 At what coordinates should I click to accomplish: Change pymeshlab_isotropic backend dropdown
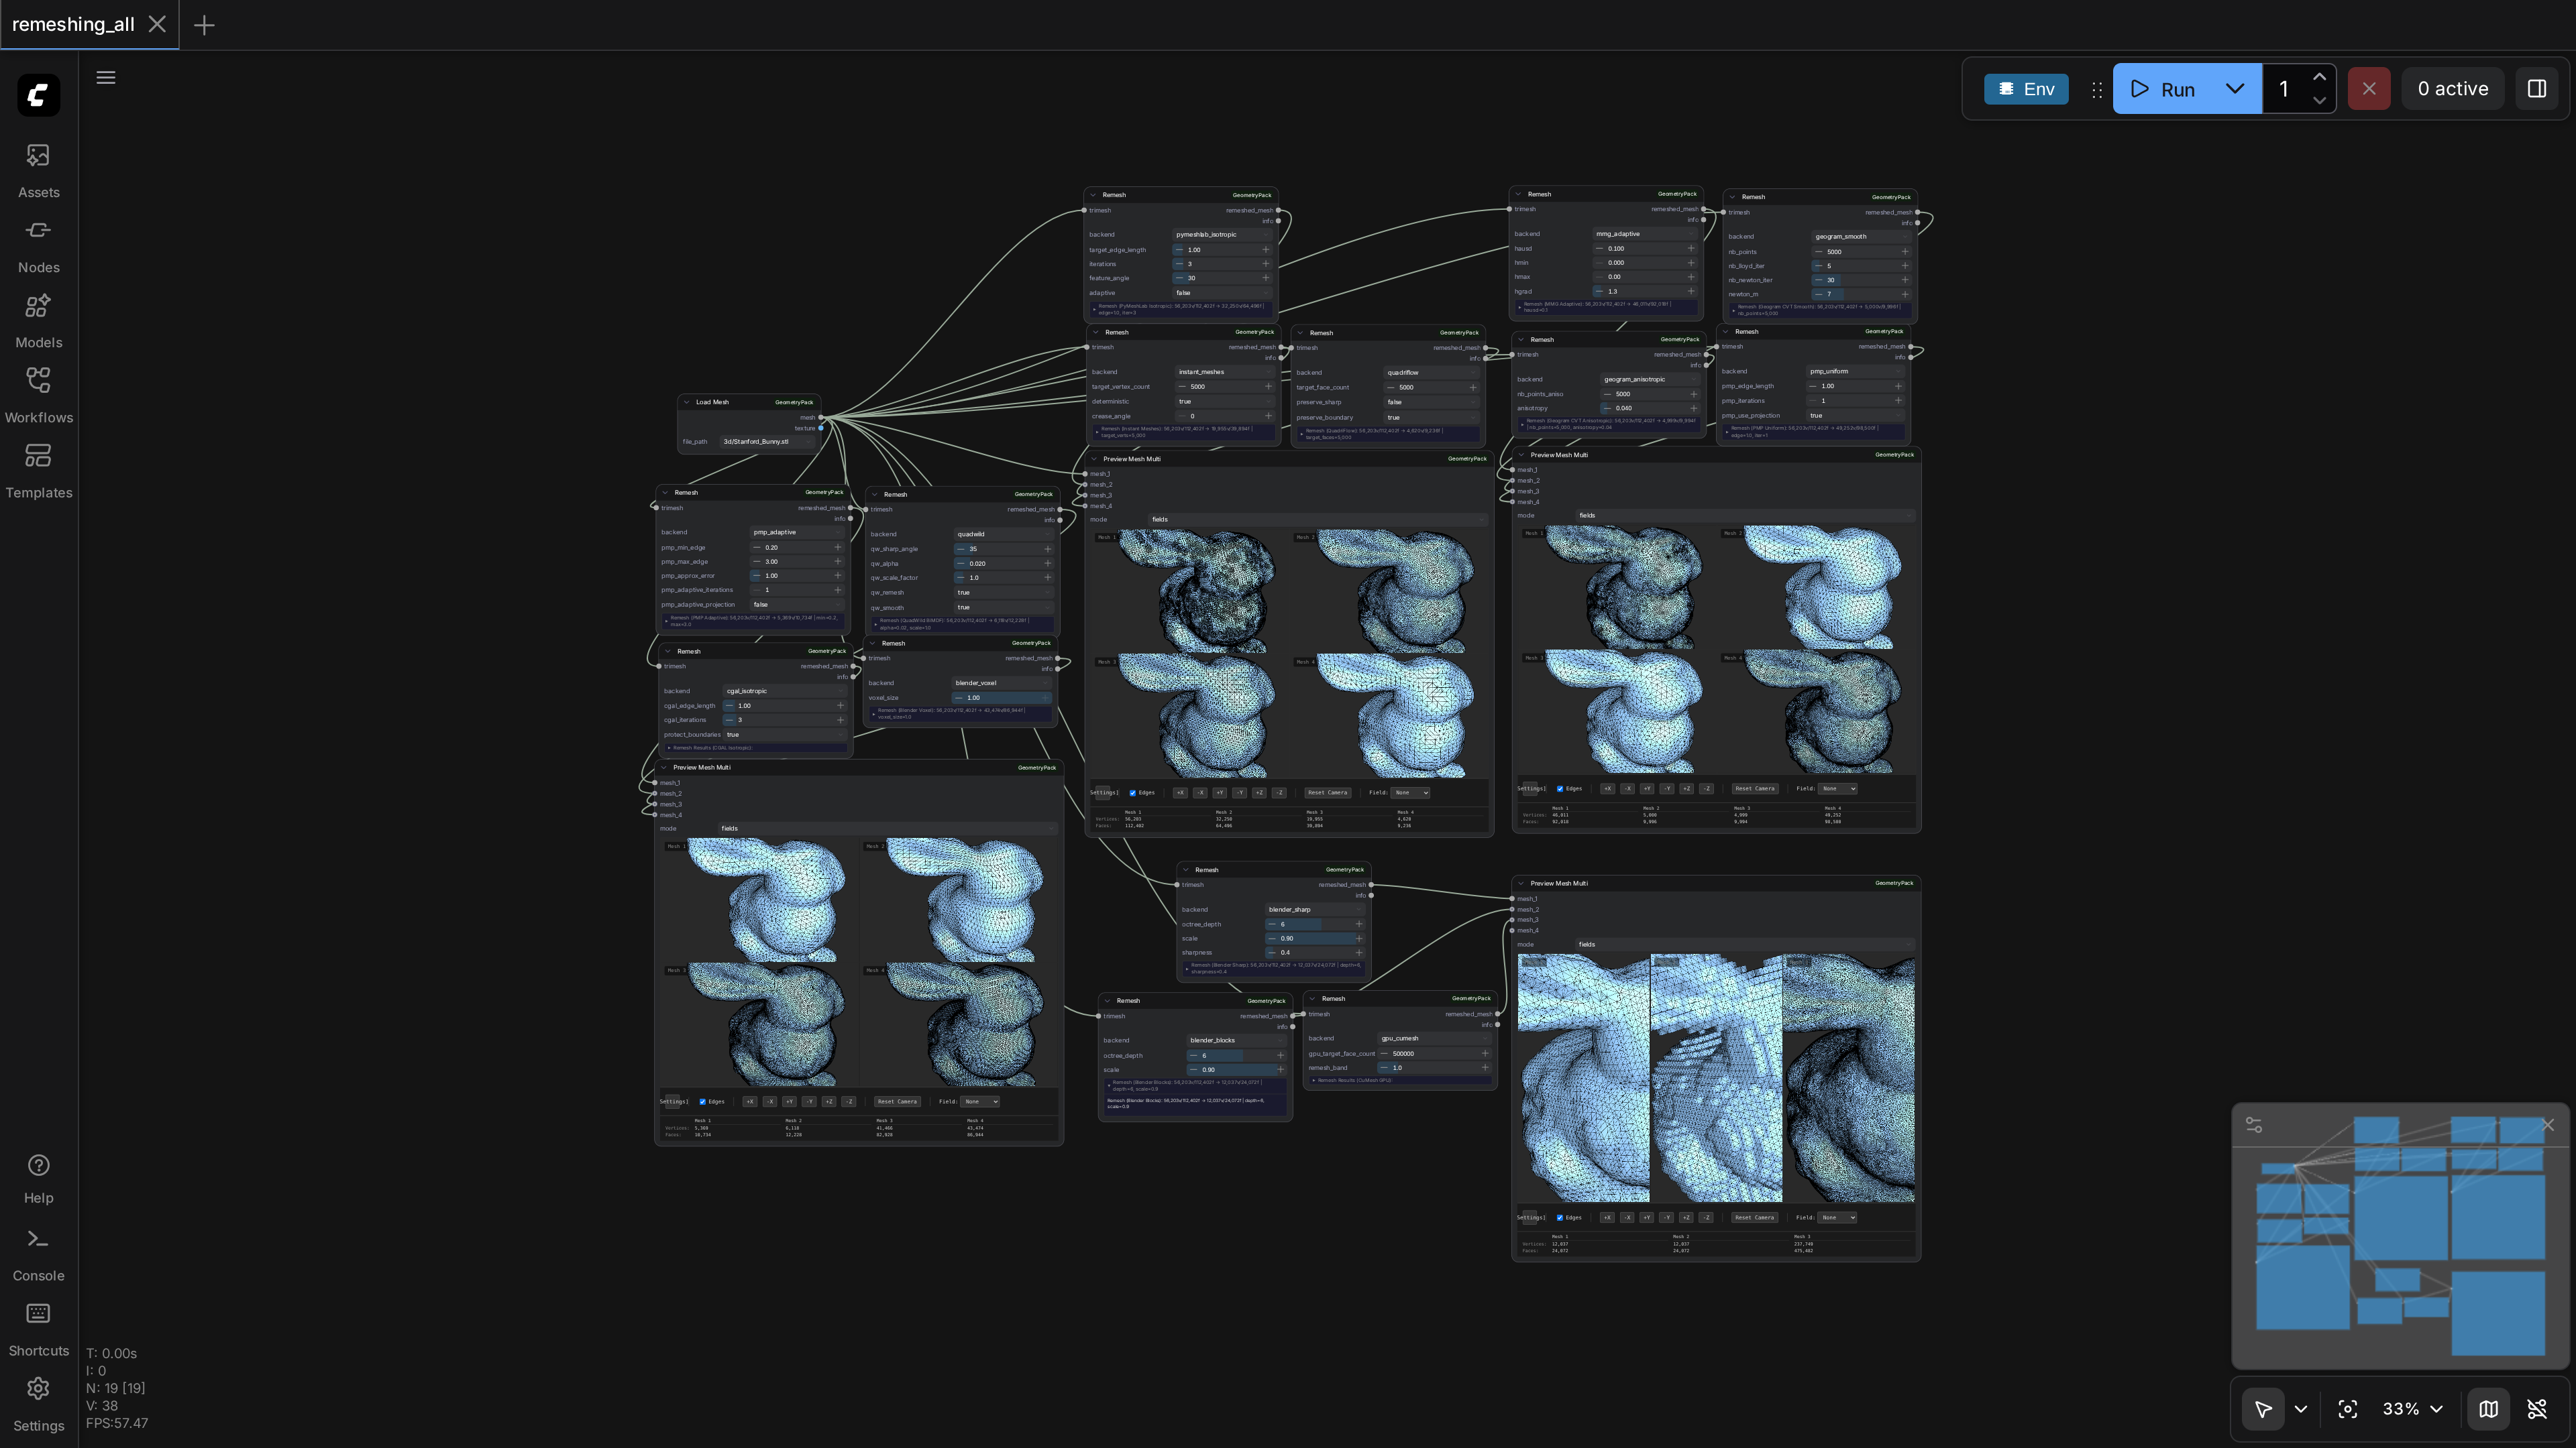1223,235
